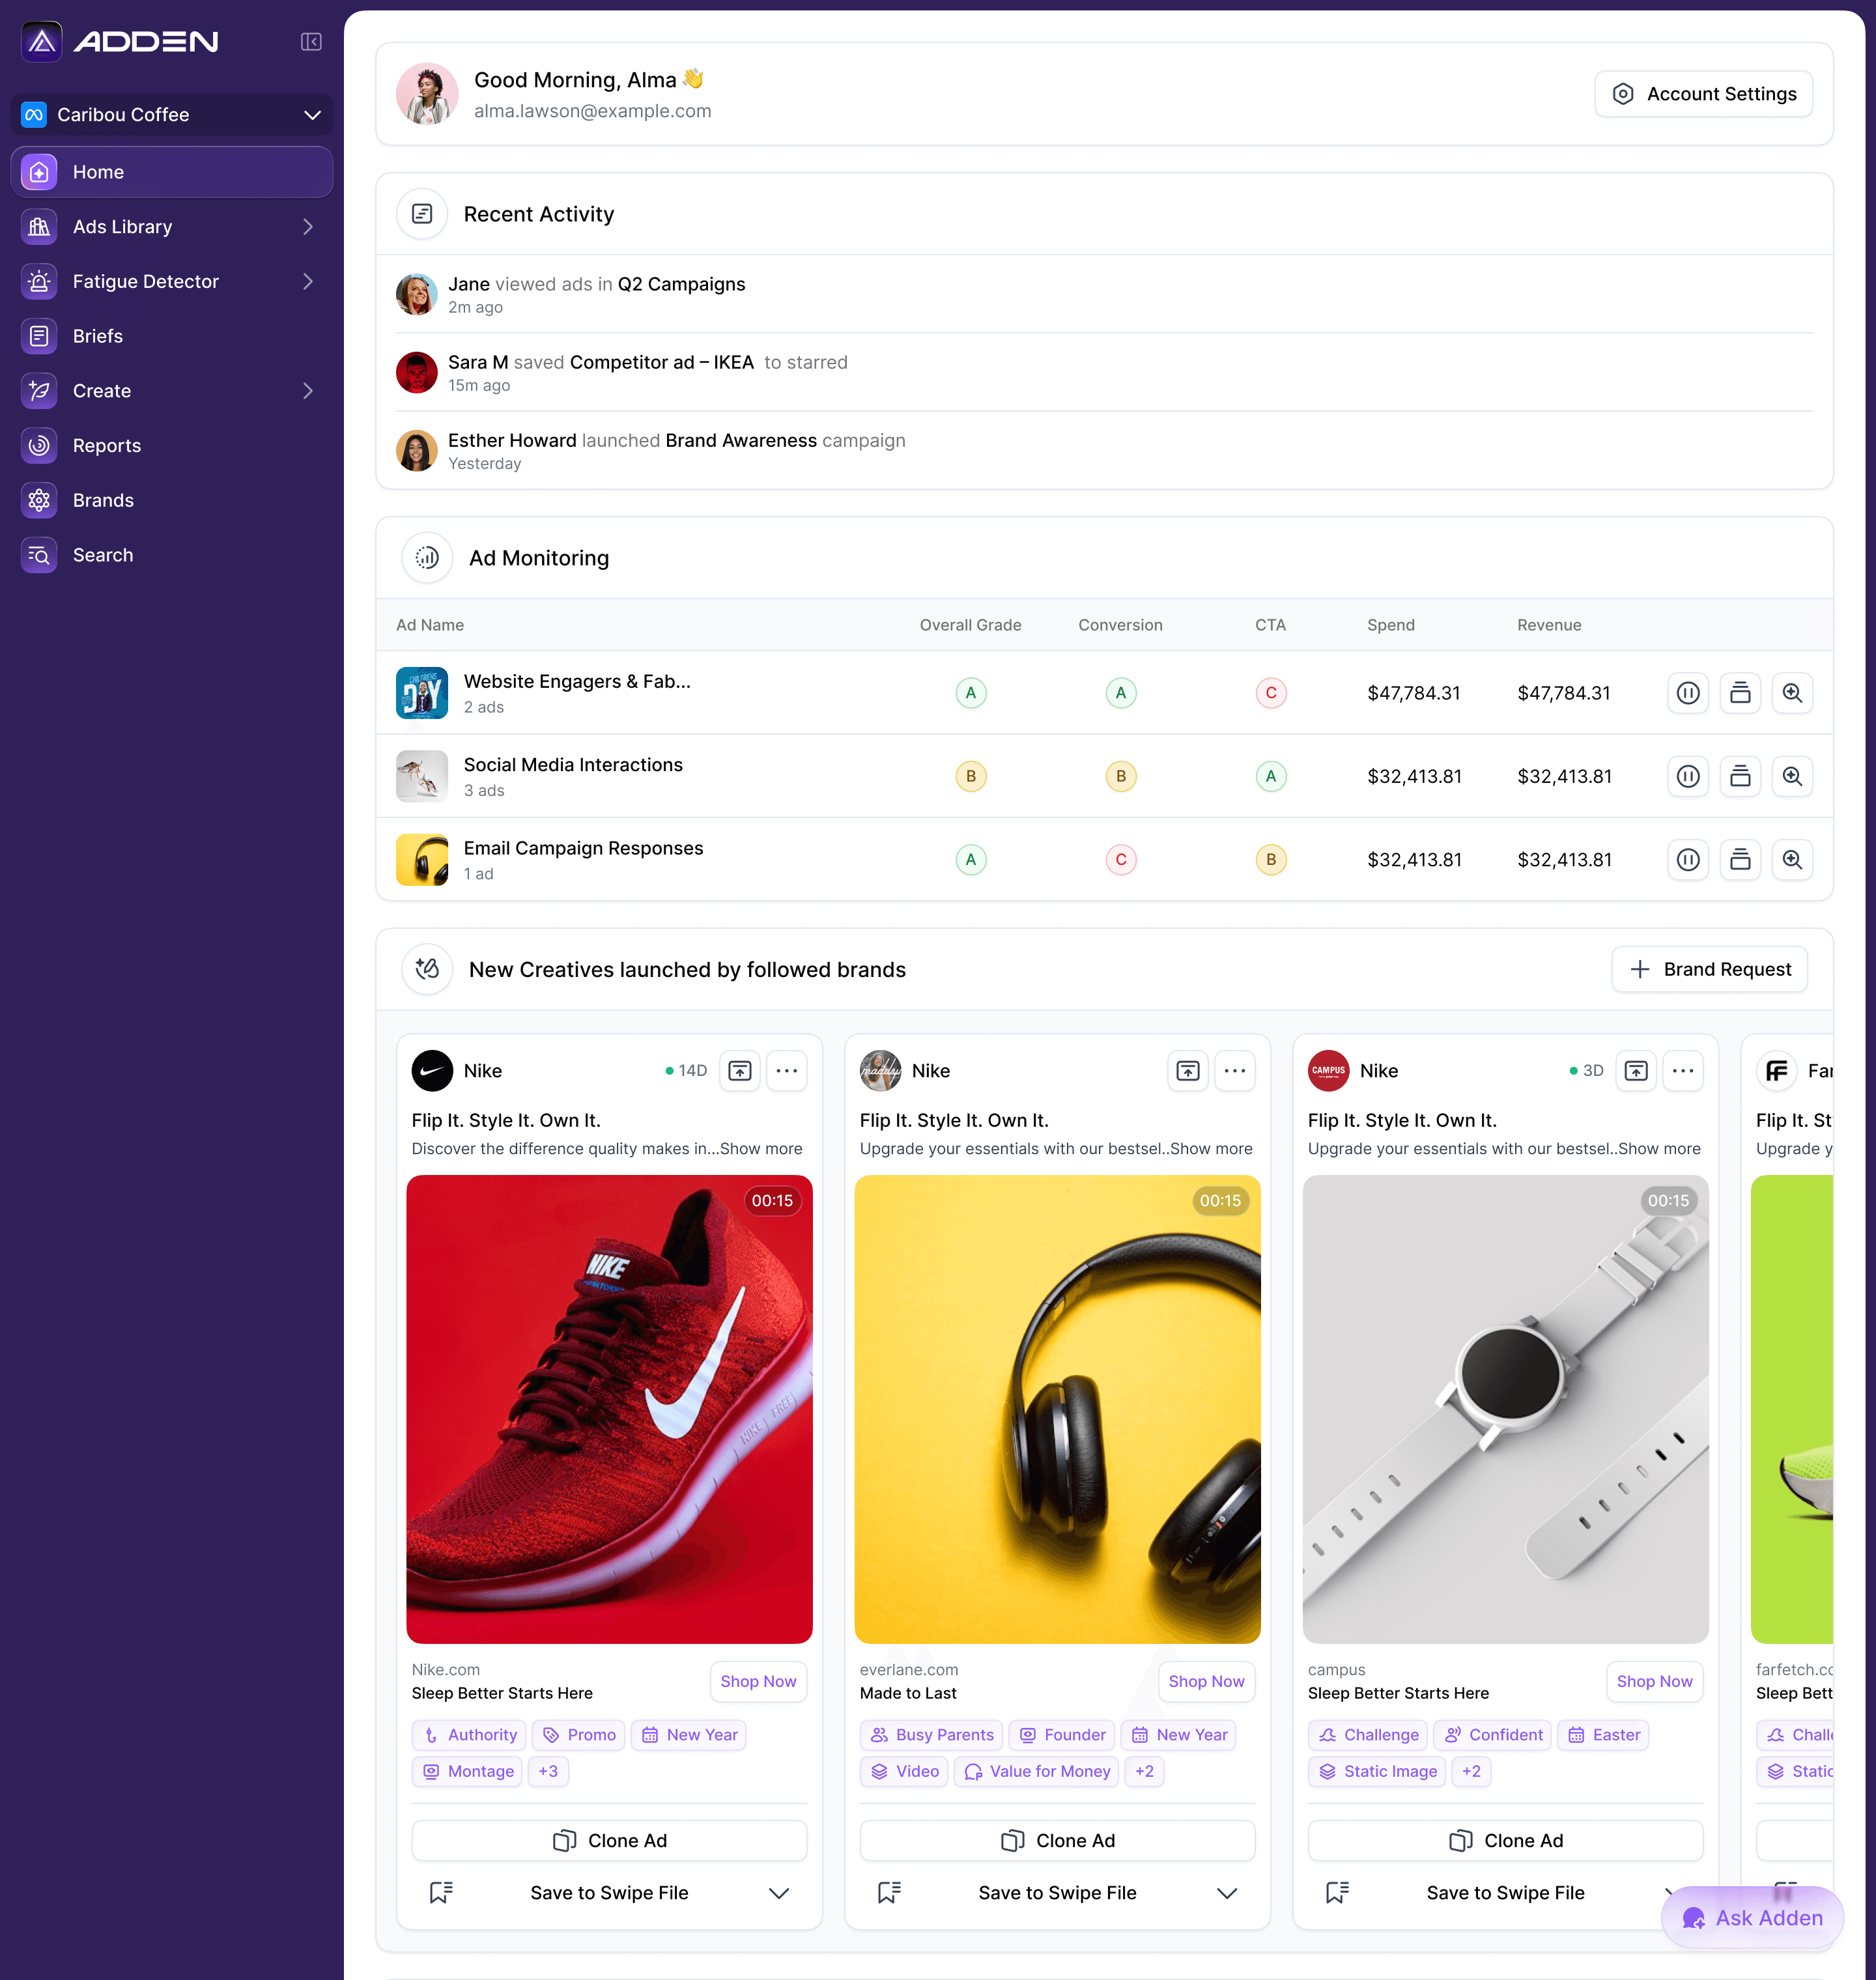This screenshot has width=1876, height=1980.
Task: Open Search in sidebar
Action: pyautogui.click(x=172, y=555)
